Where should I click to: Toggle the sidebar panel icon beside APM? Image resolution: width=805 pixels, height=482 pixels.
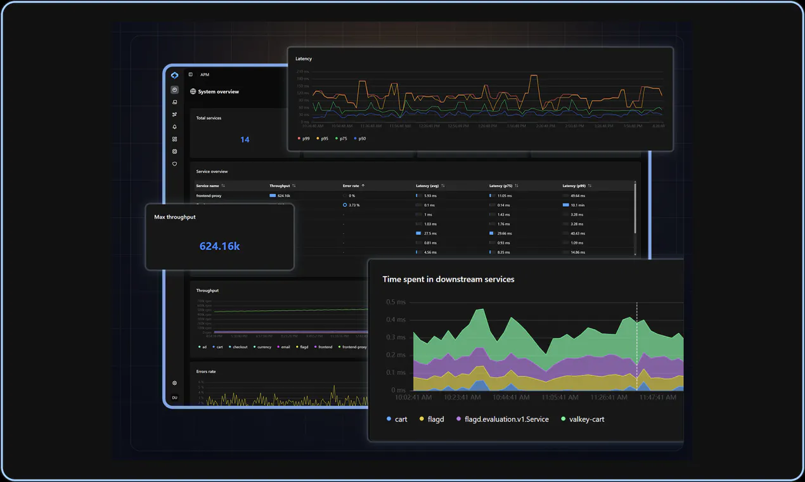tap(191, 75)
